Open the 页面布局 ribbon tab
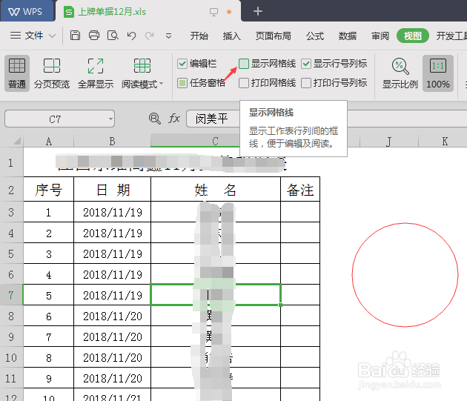Viewport: 467px width, 401px height. [273, 36]
